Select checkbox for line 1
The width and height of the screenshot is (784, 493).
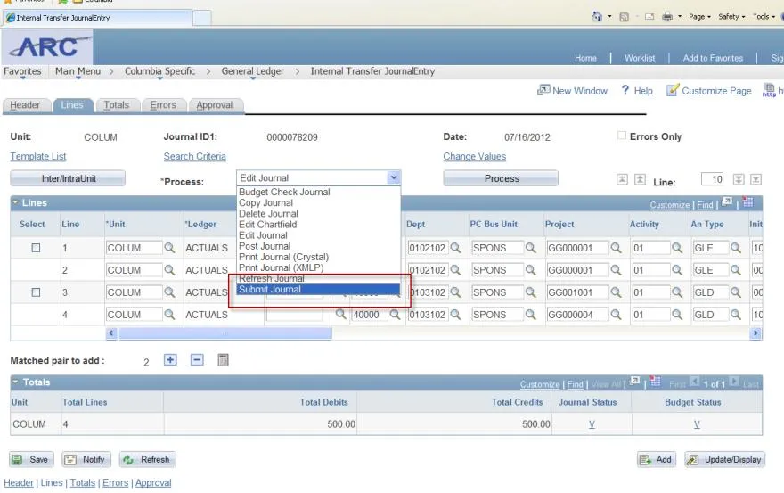[x=36, y=248]
